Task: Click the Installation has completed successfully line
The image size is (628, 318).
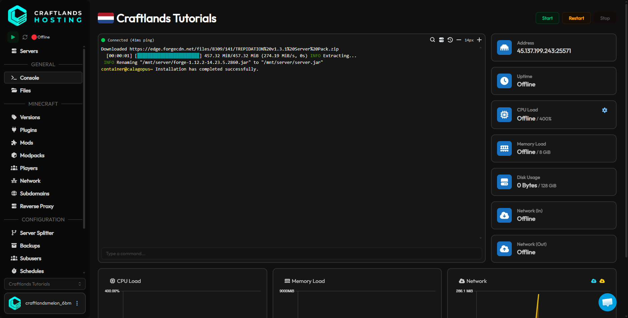Action: [x=207, y=69]
